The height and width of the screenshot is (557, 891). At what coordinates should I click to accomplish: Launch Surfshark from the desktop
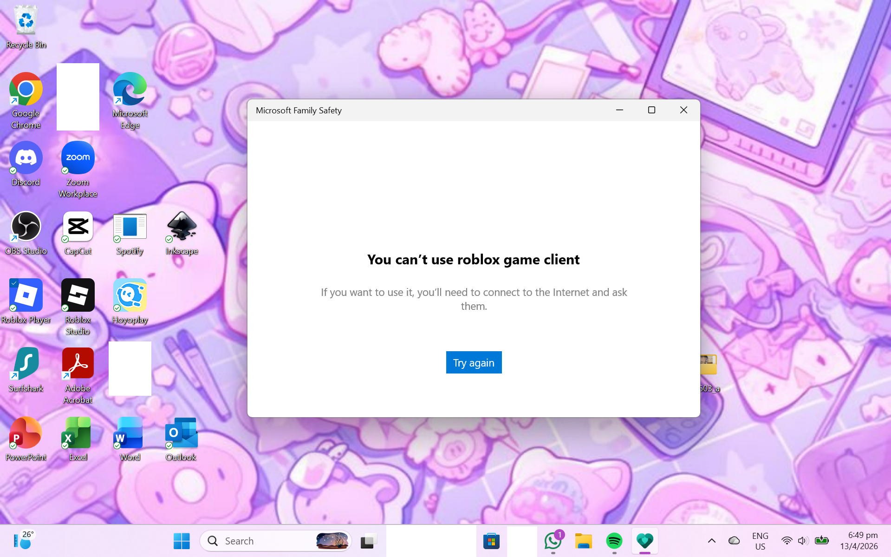pos(26,370)
